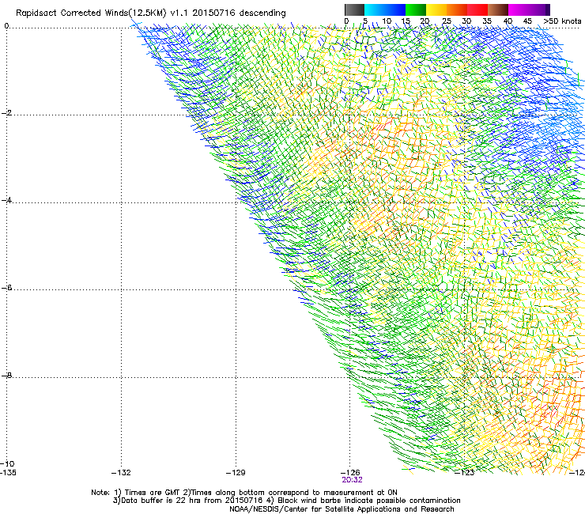Click the "-2" latitude axis label

[6, 113]
